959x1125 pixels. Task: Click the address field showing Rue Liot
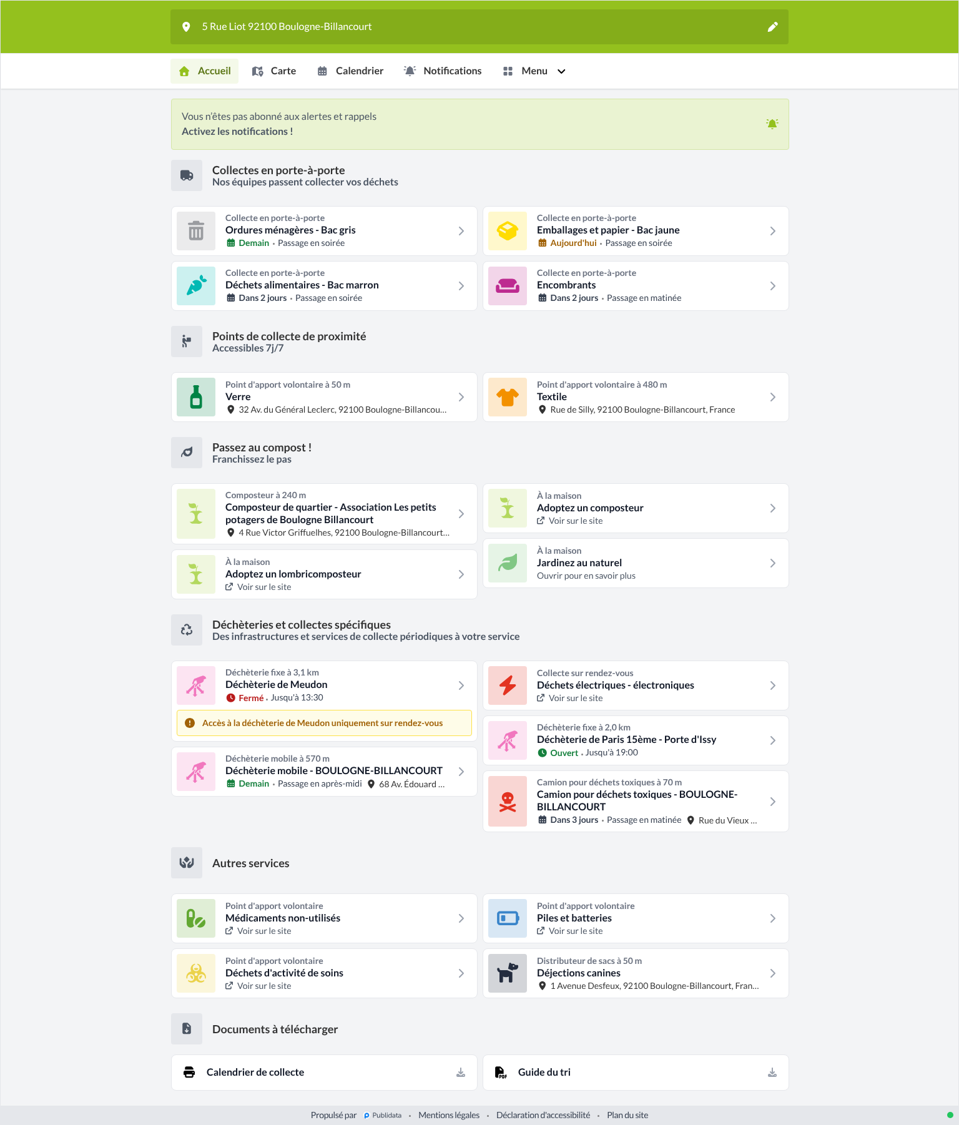click(479, 27)
